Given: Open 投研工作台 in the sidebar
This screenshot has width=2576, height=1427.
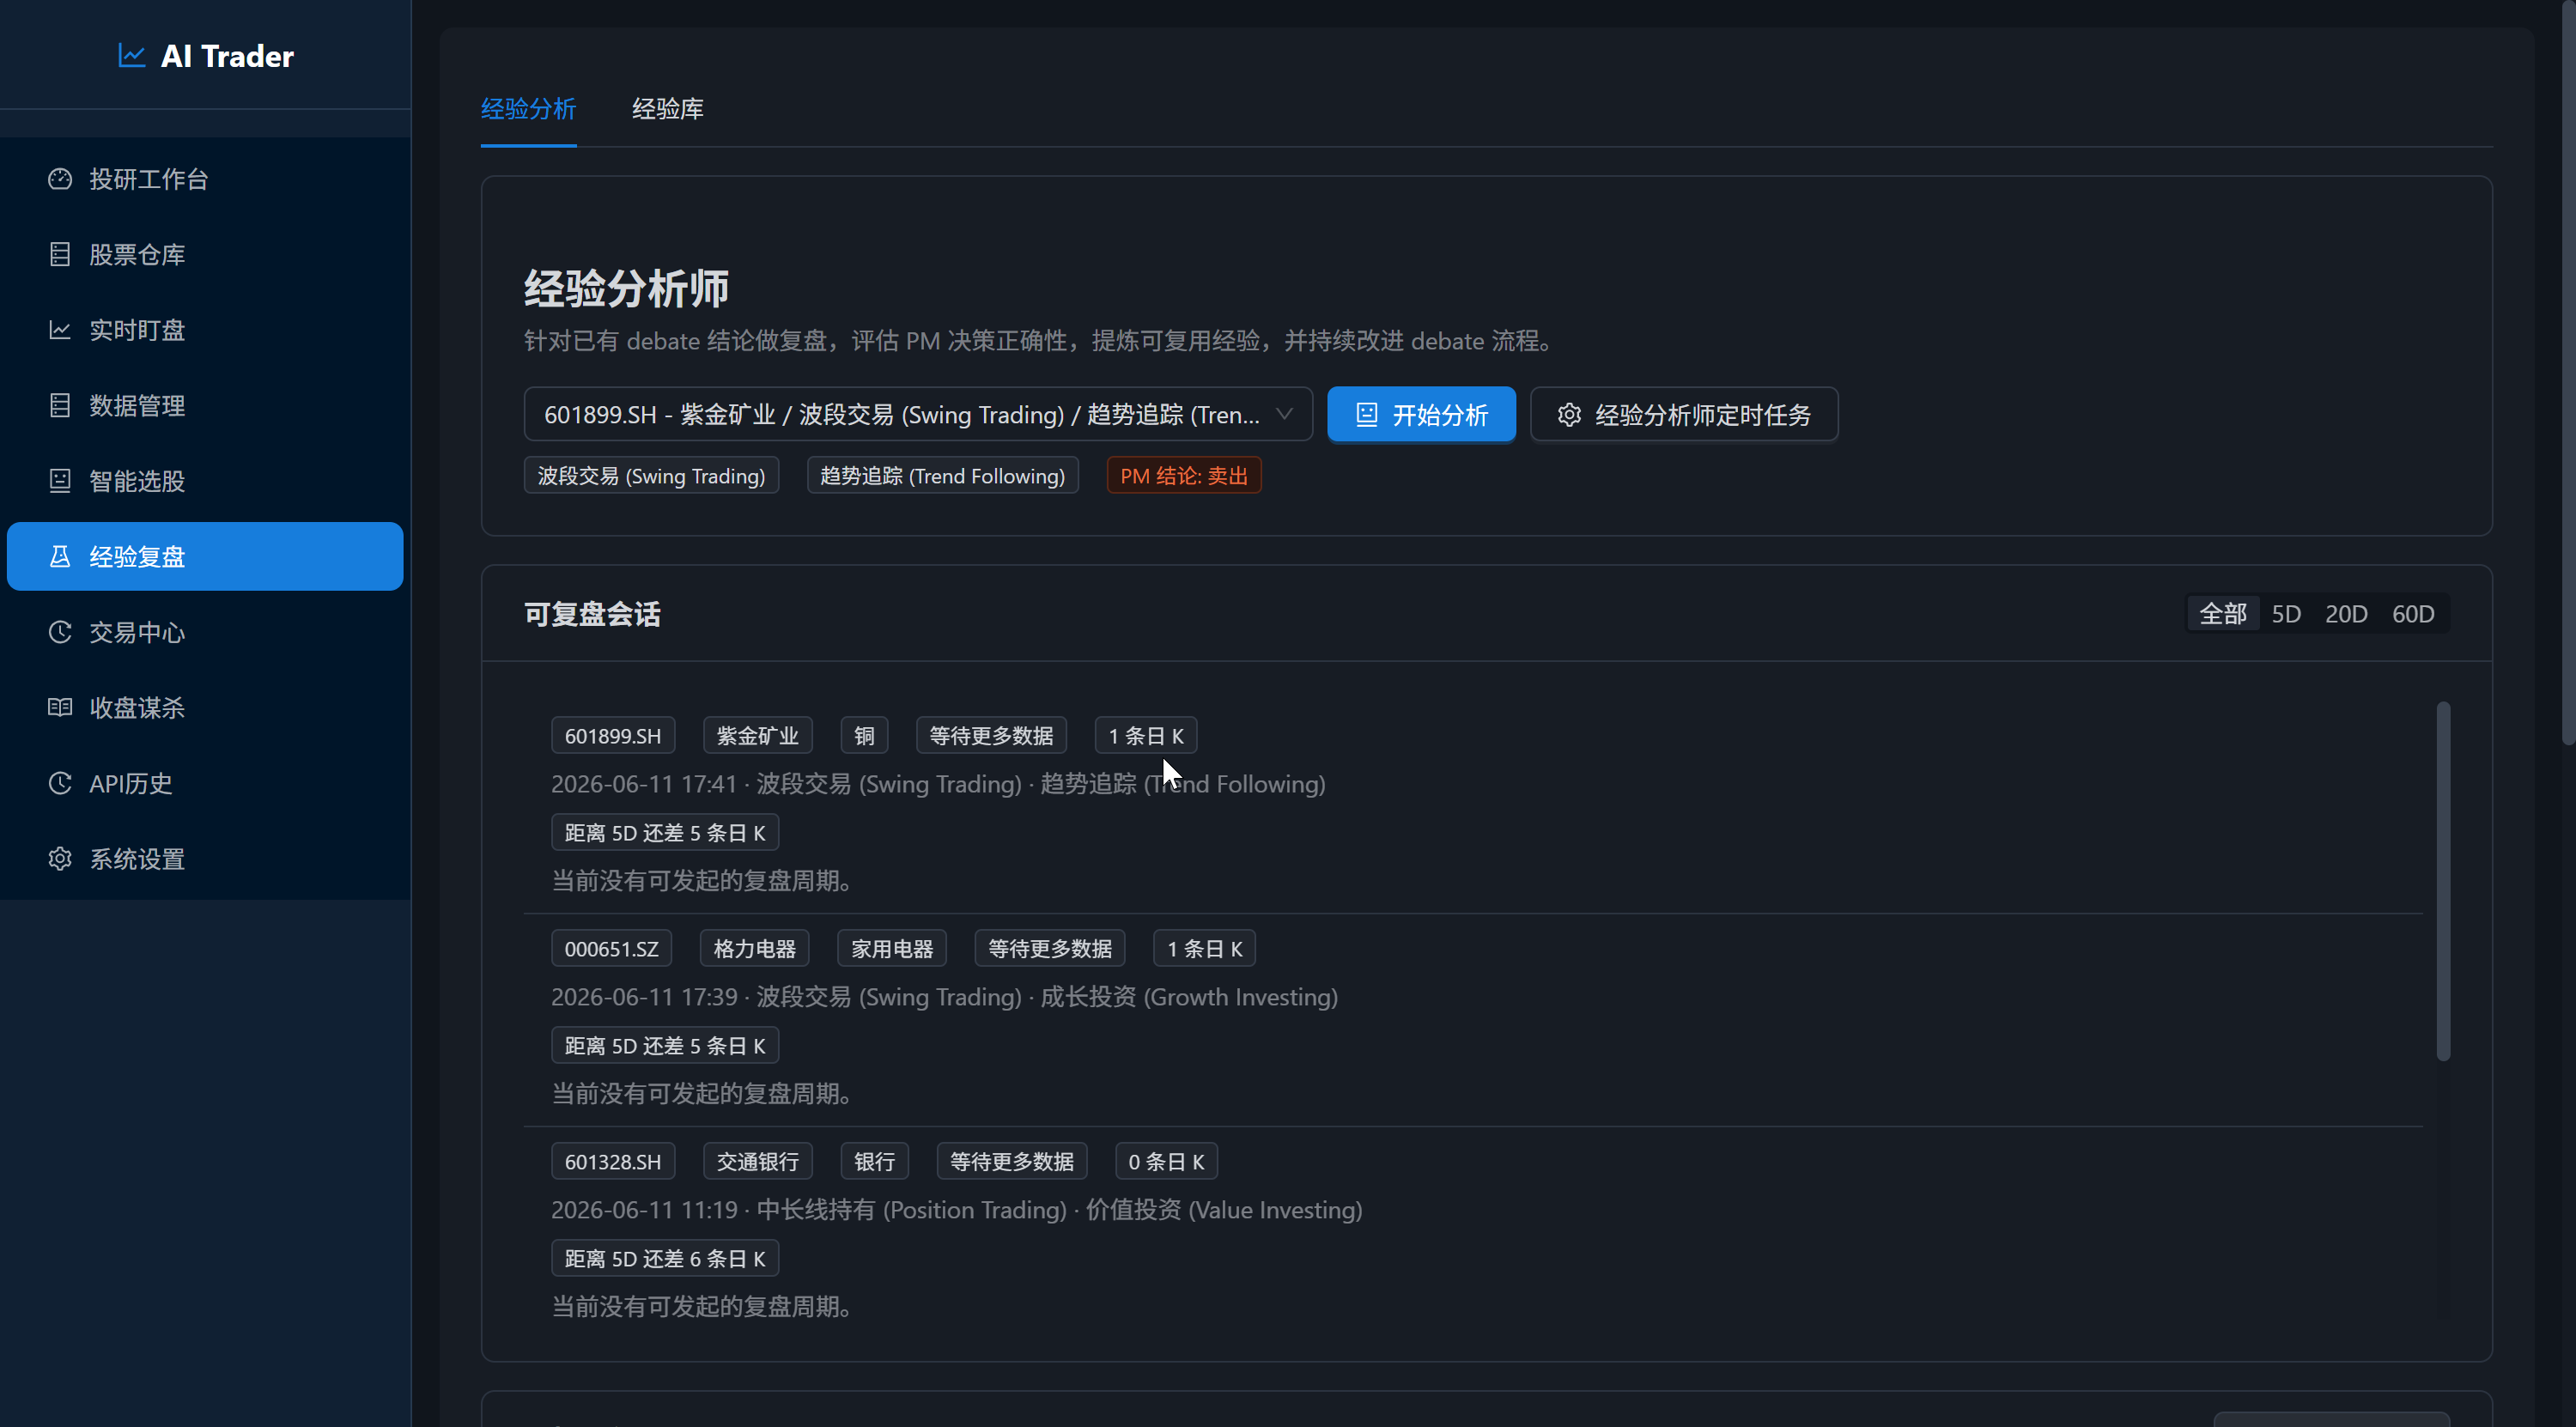Looking at the screenshot, I should (x=205, y=179).
